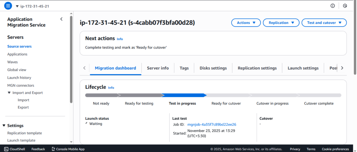Expand the ip-172-31-45-21 breadcrumb dropdown
The height and width of the screenshot is (152, 357).
(x=17, y=6)
